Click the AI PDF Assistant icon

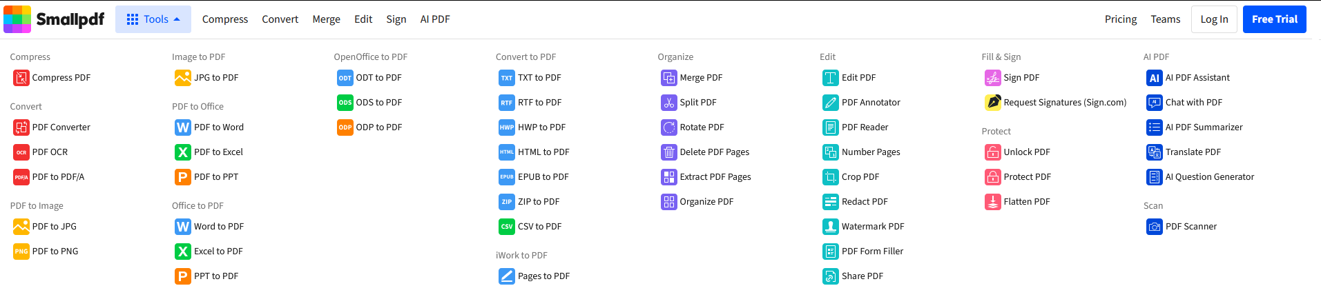click(x=1155, y=78)
